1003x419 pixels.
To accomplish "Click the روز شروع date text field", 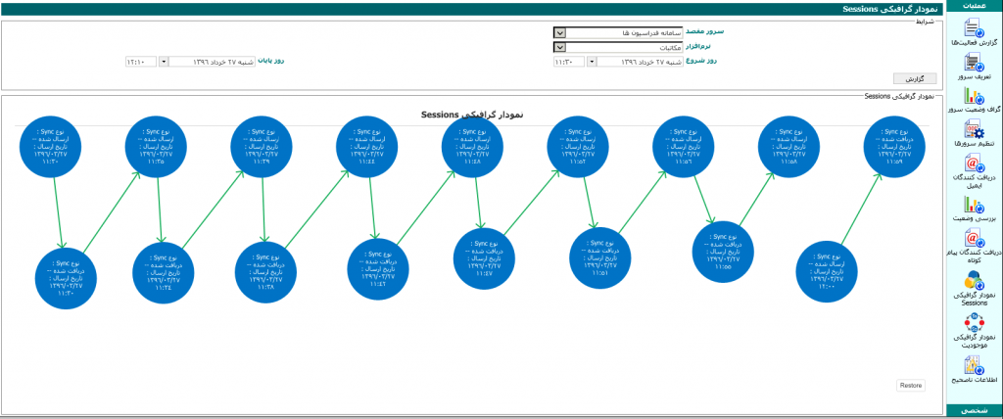I will (x=641, y=62).
